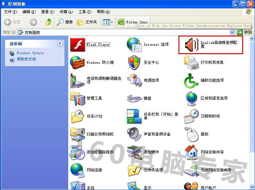
Task: Open the 工具(T) menu
Action: [x=85, y=12]
